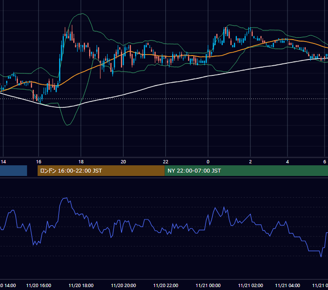Click the ロンドン 16:00-22:00 JST session bar
The width and height of the screenshot is (328, 290).
101,171
